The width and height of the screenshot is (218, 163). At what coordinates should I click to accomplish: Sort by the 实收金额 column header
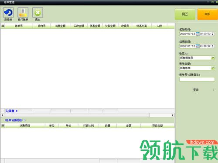pos(79,26)
